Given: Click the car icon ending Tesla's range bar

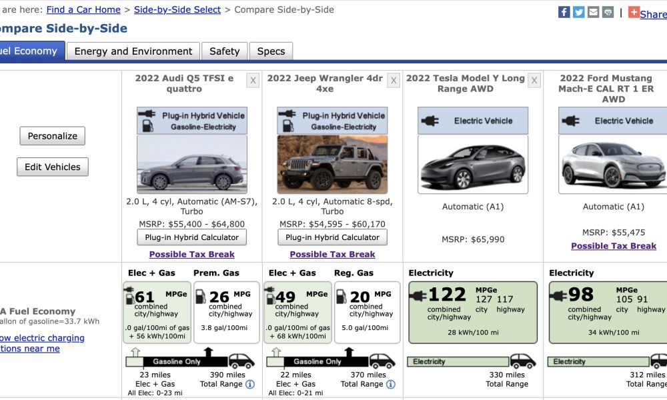Looking at the screenshot, I should click(523, 361).
